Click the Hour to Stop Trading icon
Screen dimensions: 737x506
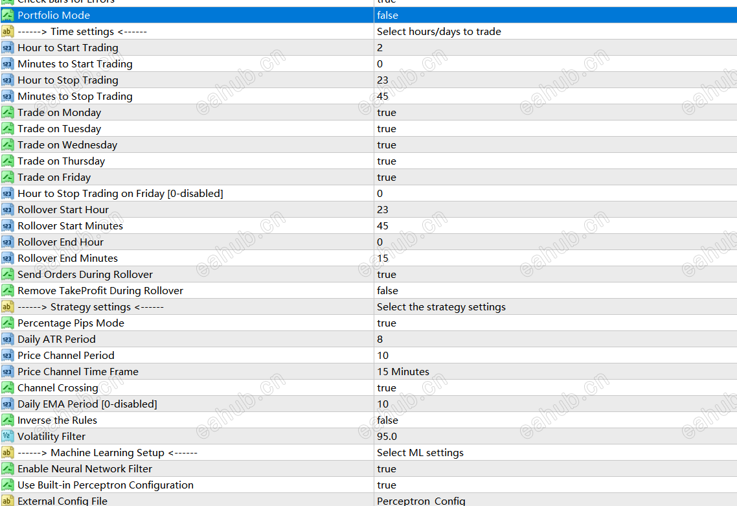(x=8, y=80)
